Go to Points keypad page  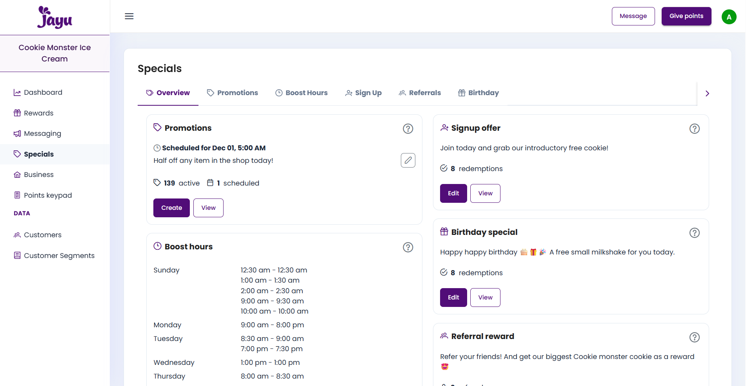[x=47, y=195]
